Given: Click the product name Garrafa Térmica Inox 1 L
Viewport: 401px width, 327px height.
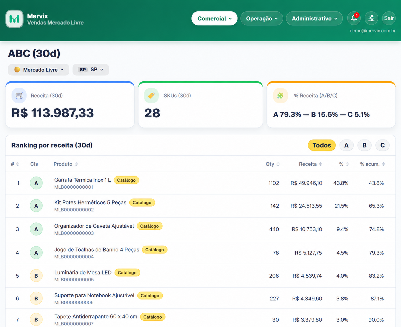Looking at the screenshot, I should tap(83, 180).
